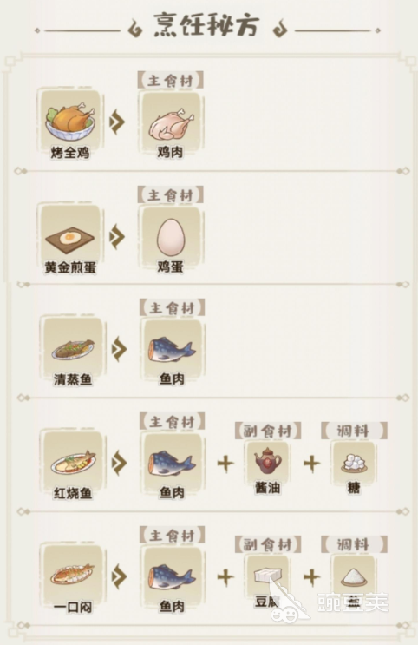Tap 鱼肉 fish icon in 一口闷 recipe
Image resolution: width=418 pixels, height=645 pixels.
click(x=172, y=576)
